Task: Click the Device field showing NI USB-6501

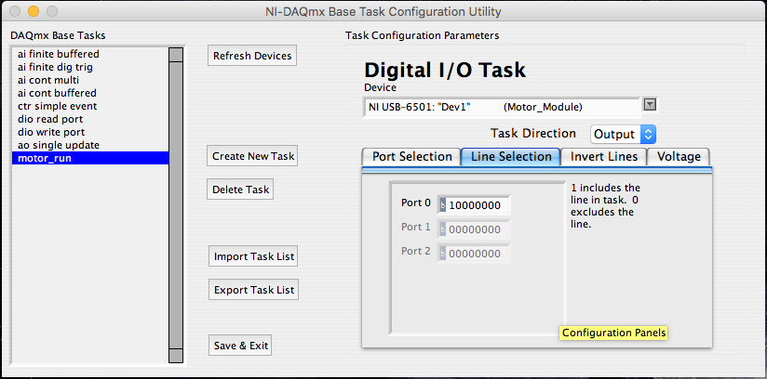Action: pos(502,108)
